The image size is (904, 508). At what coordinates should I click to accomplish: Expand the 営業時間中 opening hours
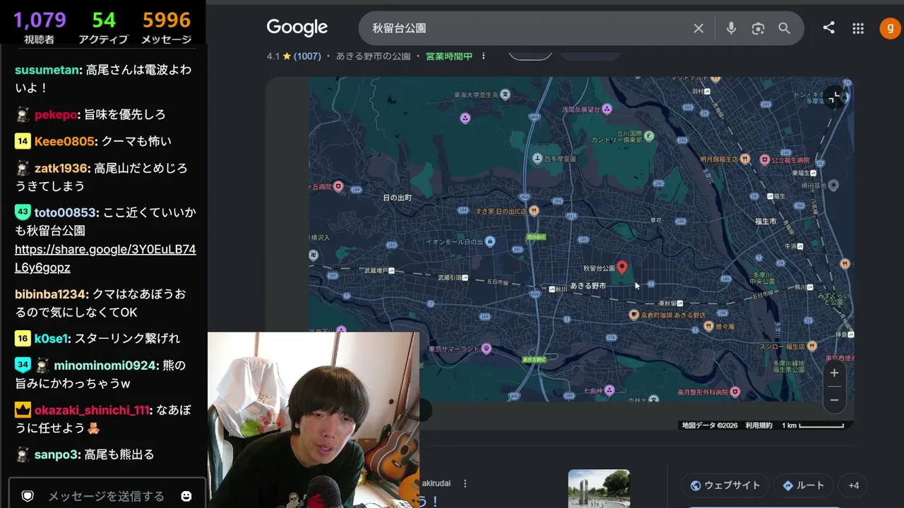pos(449,56)
